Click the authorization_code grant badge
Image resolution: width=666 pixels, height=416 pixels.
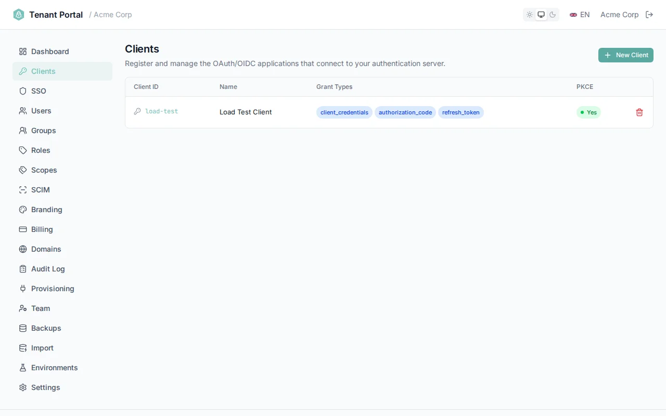pos(405,112)
